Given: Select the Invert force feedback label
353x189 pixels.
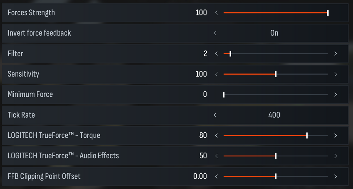Looking at the screenshot, I should (x=39, y=33).
